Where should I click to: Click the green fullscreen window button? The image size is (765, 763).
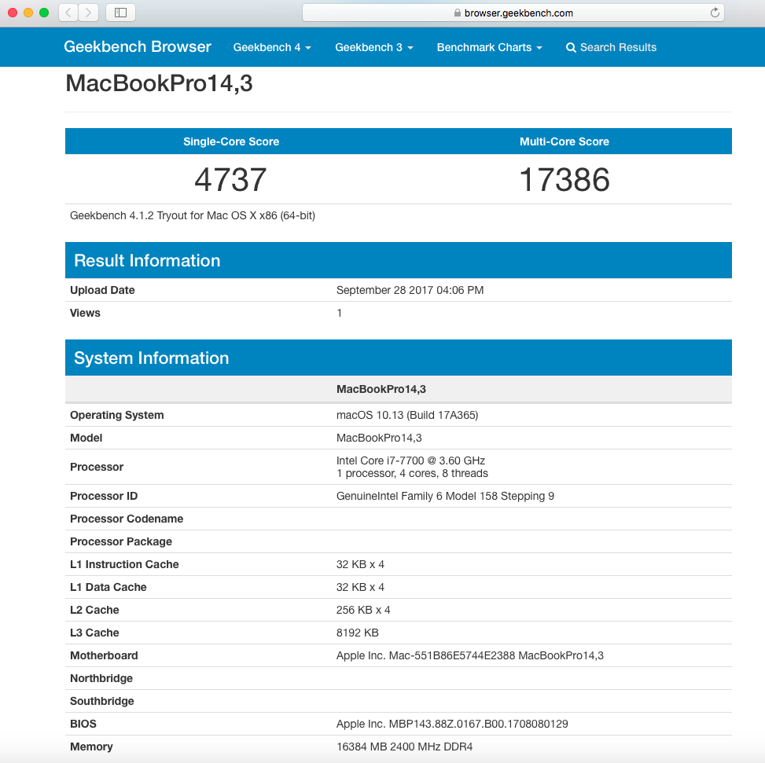(x=44, y=13)
